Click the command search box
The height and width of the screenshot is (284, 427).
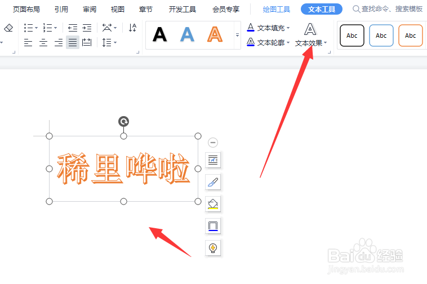388,9
